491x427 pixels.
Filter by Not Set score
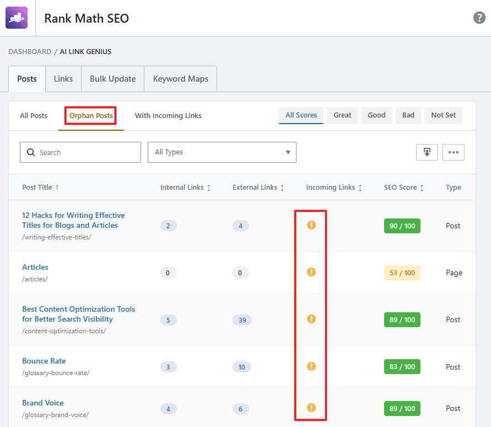click(x=443, y=115)
